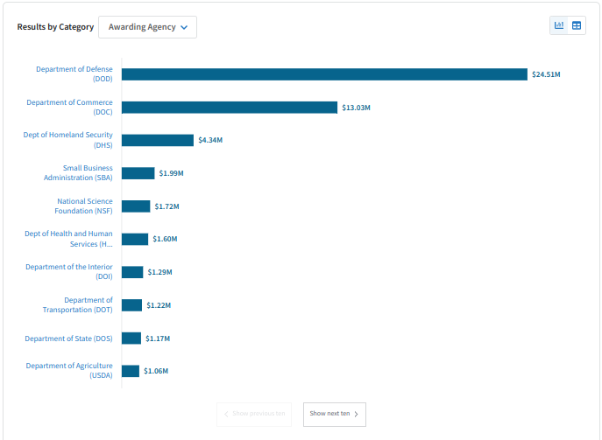Click Show previous ten button

click(254, 414)
